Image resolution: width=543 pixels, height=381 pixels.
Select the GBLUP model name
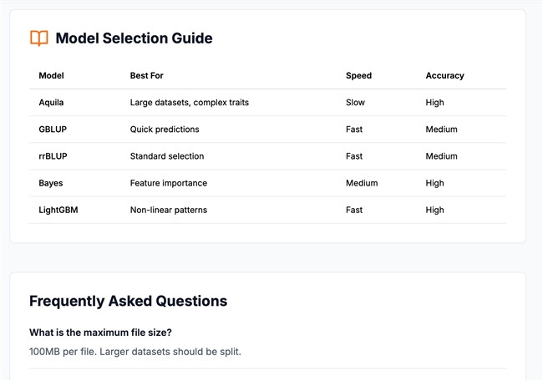(53, 130)
